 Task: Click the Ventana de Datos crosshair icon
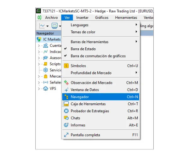point(66,90)
